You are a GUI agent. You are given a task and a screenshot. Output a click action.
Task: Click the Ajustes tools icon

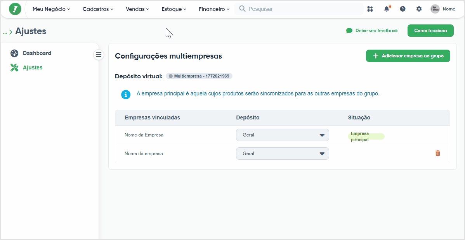tap(14, 67)
